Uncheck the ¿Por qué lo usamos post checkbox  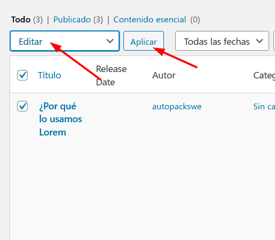(x=22, y=106)
